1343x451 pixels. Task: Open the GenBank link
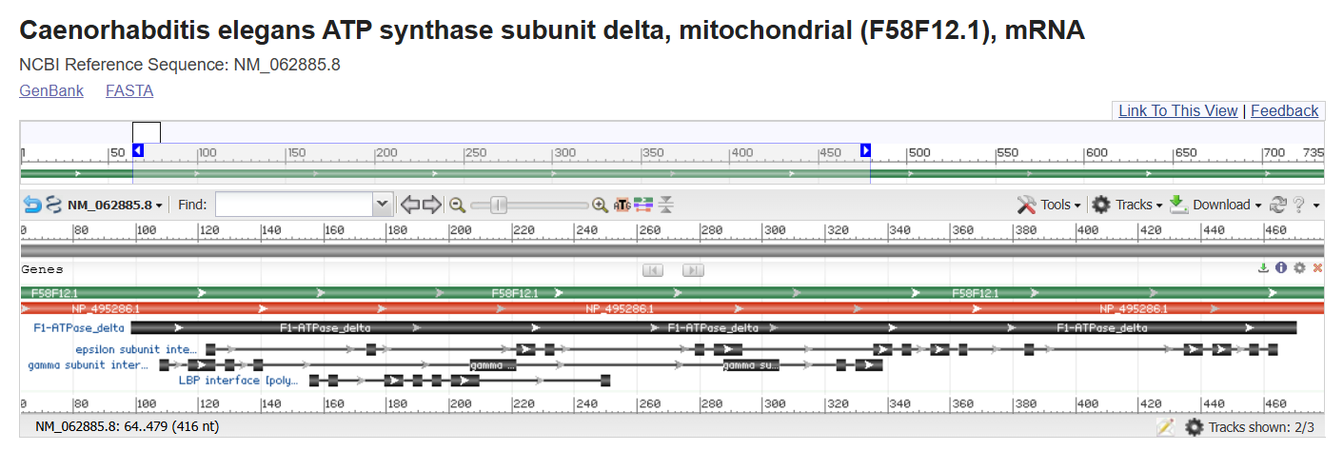[x=51, y=90]
